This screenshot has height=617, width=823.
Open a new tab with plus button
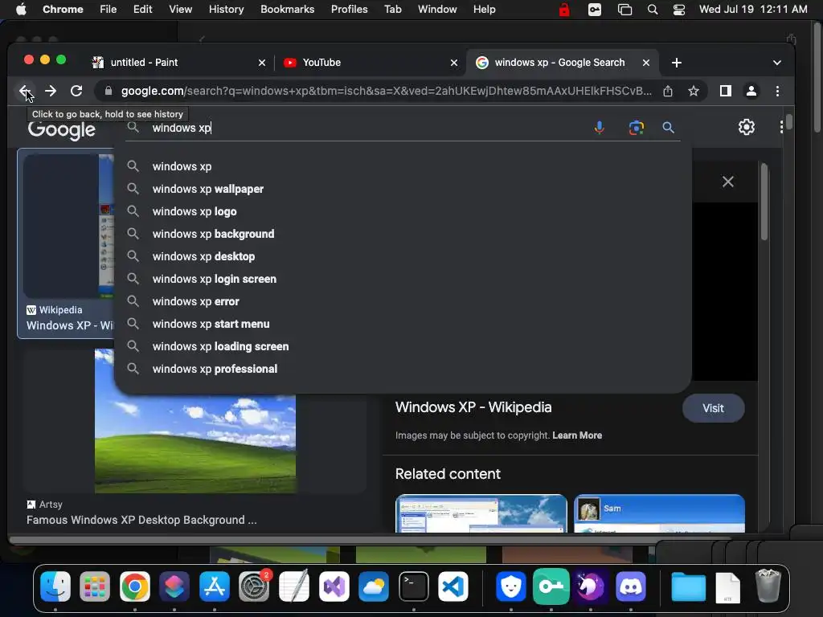(x=677, y=63)
